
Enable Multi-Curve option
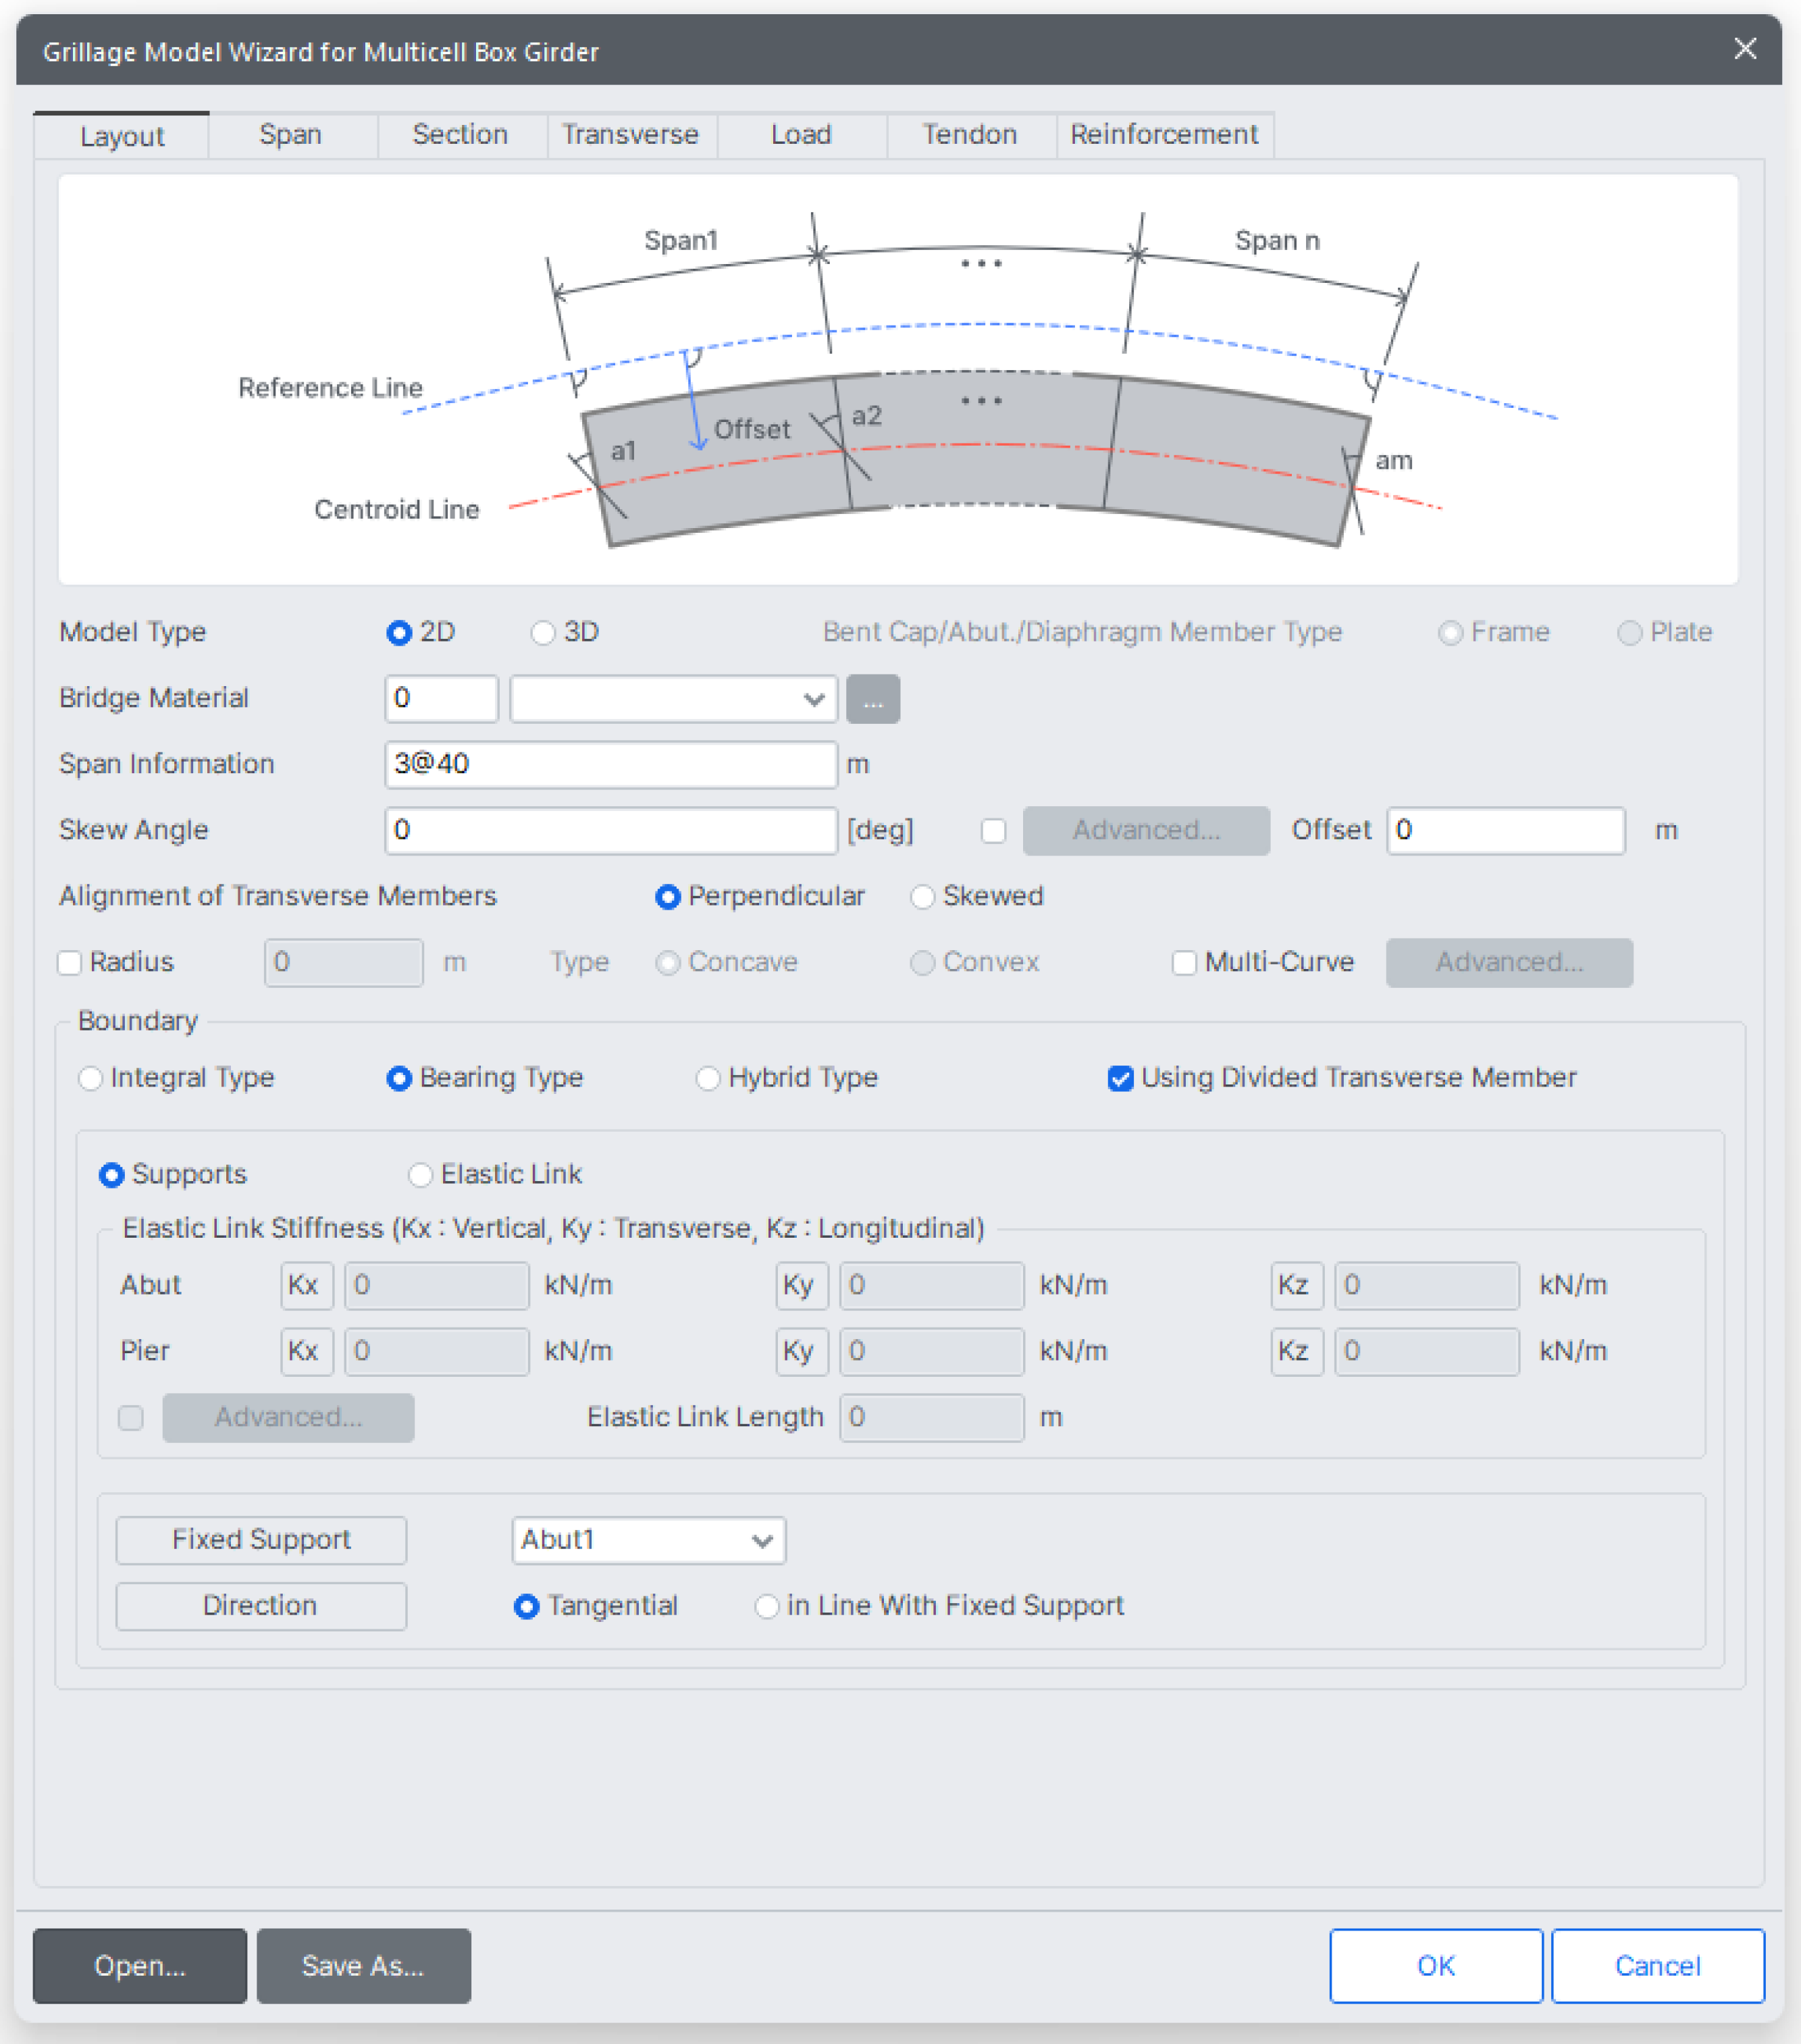pyautogui.click(x=1184, y=962)
